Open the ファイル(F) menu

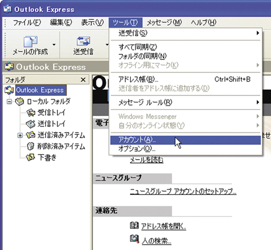point(27,22)
